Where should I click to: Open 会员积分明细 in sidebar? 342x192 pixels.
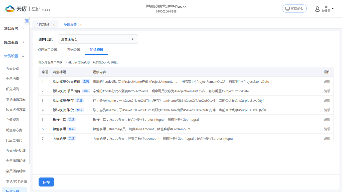[x=16, y=150]
